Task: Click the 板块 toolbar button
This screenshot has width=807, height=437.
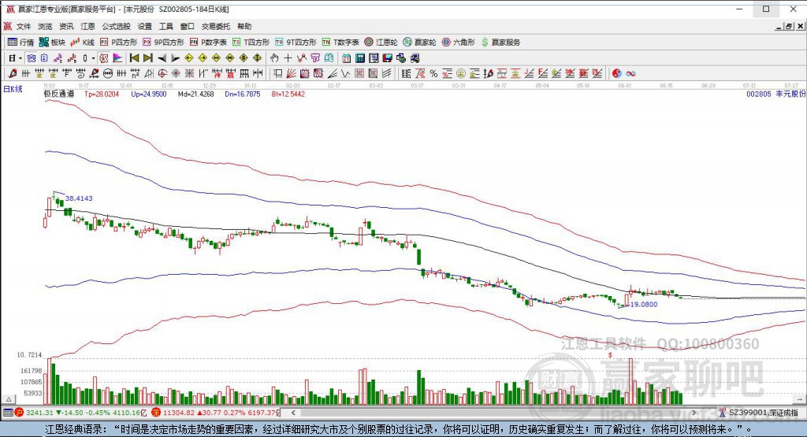Action: pyautogui.click(x=52, y=43)
